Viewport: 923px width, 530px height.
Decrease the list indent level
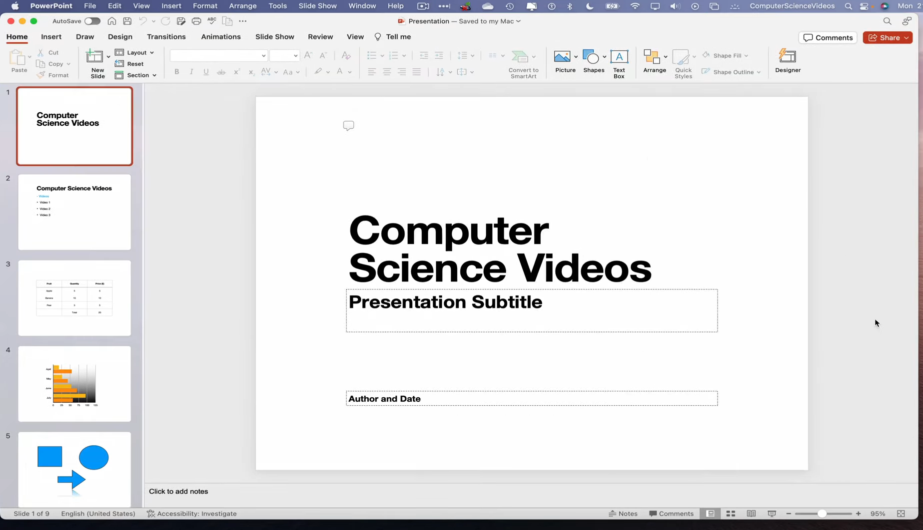coord(424,55)
